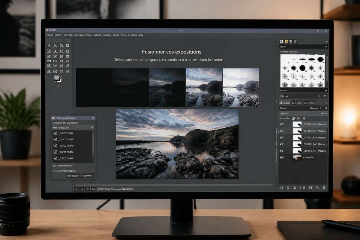The height and width of the screenshot is (240, 360).
Task: Uncheck _DSF0170.RAF in exposure list
Action: pos(55,133)
